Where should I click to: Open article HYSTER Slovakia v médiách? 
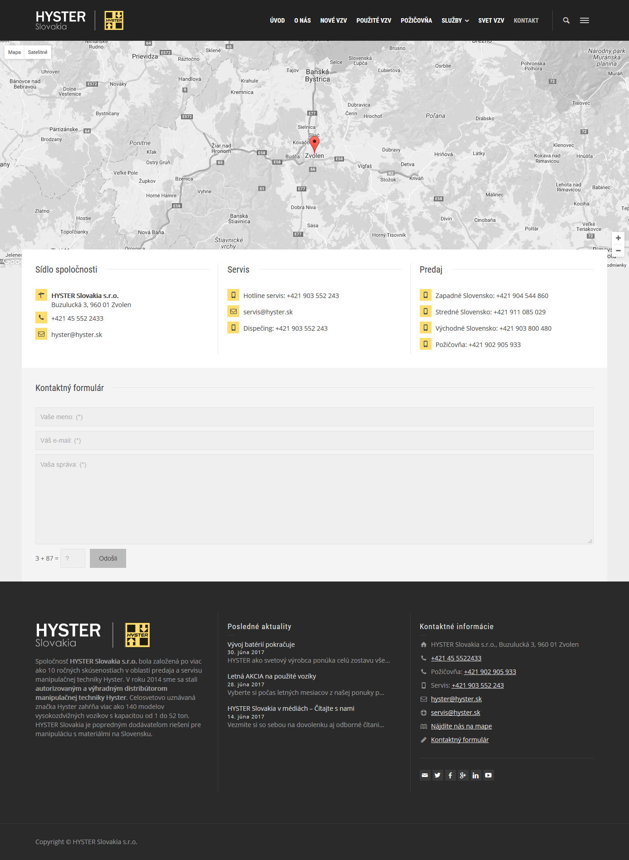click(291, 709)
